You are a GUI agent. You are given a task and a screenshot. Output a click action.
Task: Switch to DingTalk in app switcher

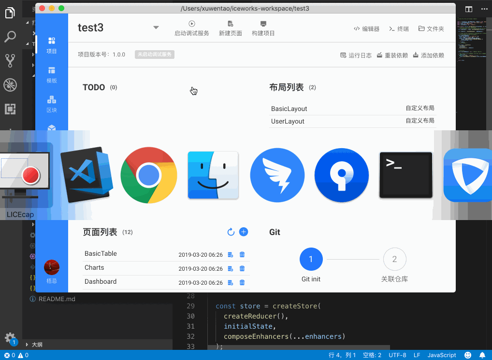[277, 175]
